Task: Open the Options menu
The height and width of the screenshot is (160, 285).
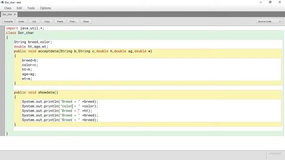Action: point(45,8)
